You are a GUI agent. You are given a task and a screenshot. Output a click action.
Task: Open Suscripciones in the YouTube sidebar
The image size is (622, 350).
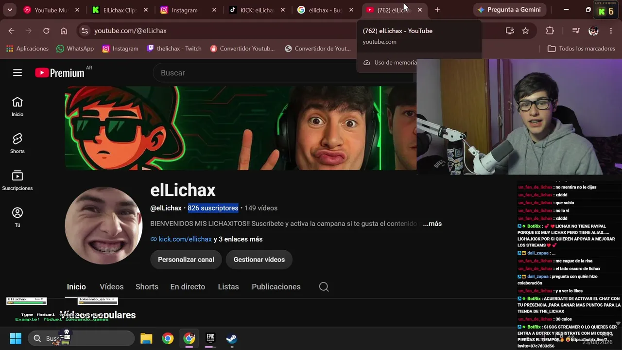pyautogui.click(x=17, y=180)
